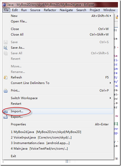Open the Edit menu
The width and height of the screenshot is (121, 166).
pos(15,10)
